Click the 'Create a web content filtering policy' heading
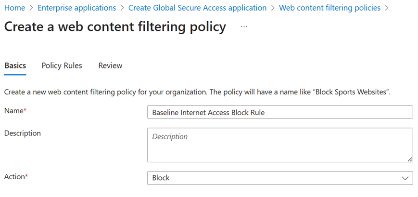418x197 pixels. point(115,26)
